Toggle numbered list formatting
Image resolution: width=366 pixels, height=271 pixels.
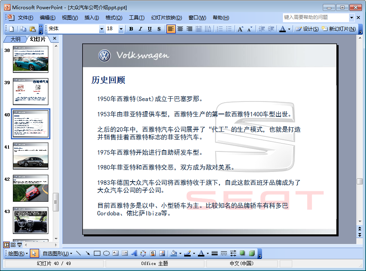220,29
